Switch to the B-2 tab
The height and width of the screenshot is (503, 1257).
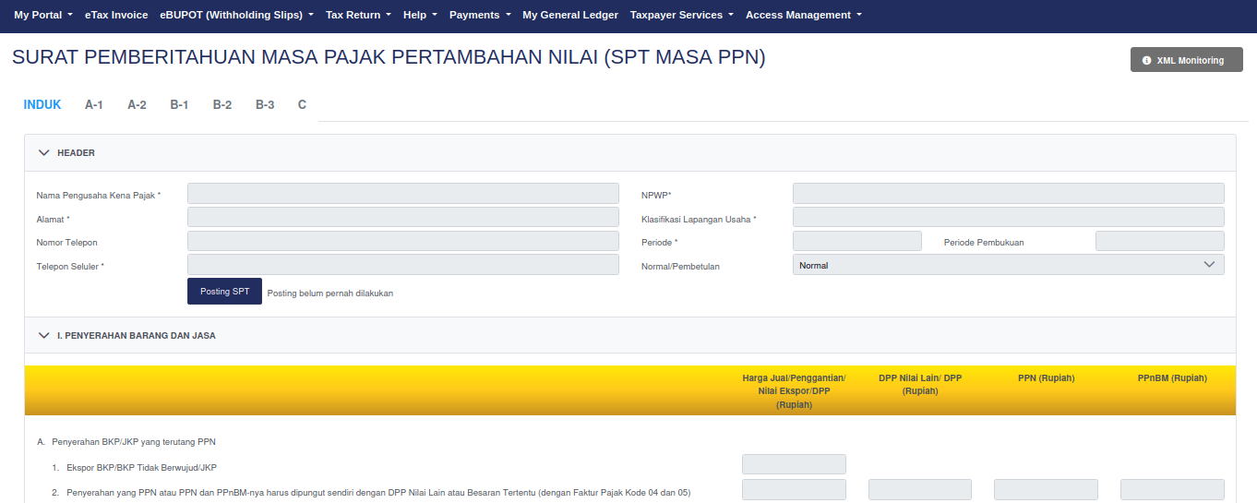point(221,104)
